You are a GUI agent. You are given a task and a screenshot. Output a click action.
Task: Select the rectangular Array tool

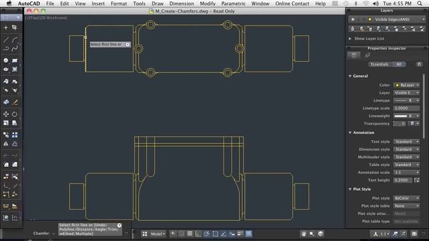[15, 135]
